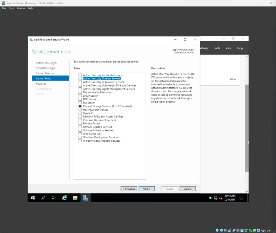Click the VirtualBox mouse integration status icon

[x=254, y=230]
